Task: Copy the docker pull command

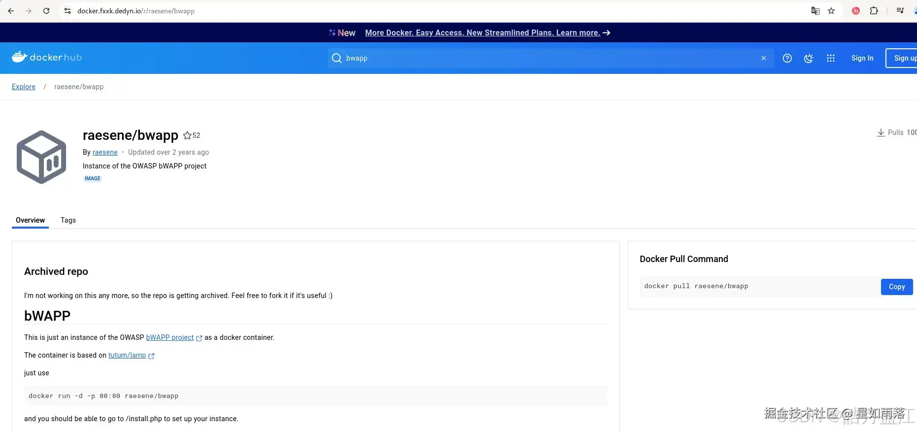Action: pos(897,287)
